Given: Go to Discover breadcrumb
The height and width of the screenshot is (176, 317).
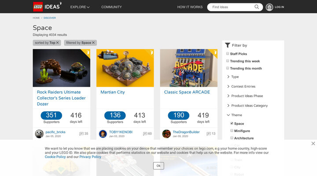Looking at the screenshot, I should tap(50, 18).
